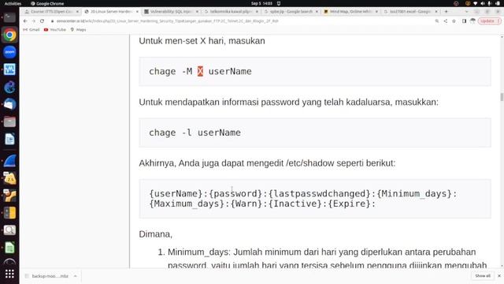Go back to the previous page
This screenshot has height=284, width=504.
(25, 21)
